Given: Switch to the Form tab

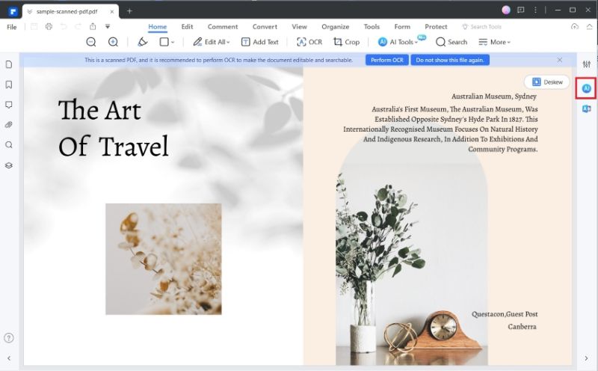Looking at the screenshot, I should point(402,27).
